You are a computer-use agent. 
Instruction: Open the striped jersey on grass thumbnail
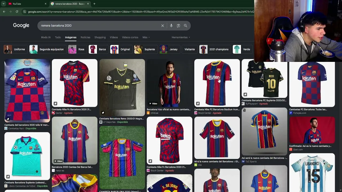pyautogui.click(x=122, y=157)
